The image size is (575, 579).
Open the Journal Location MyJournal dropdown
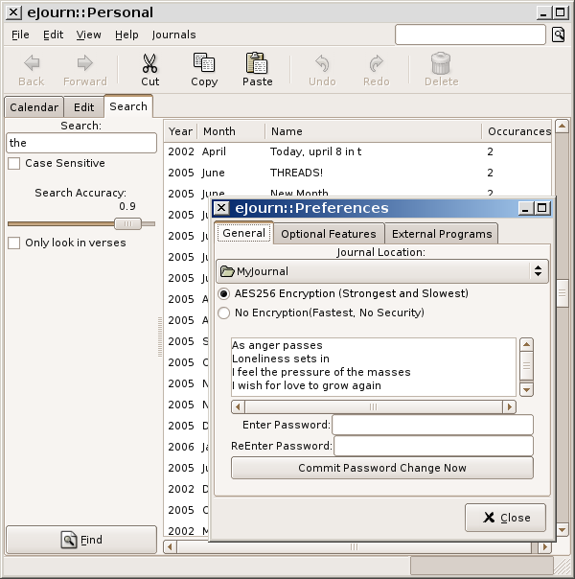(x=382, y=271)
